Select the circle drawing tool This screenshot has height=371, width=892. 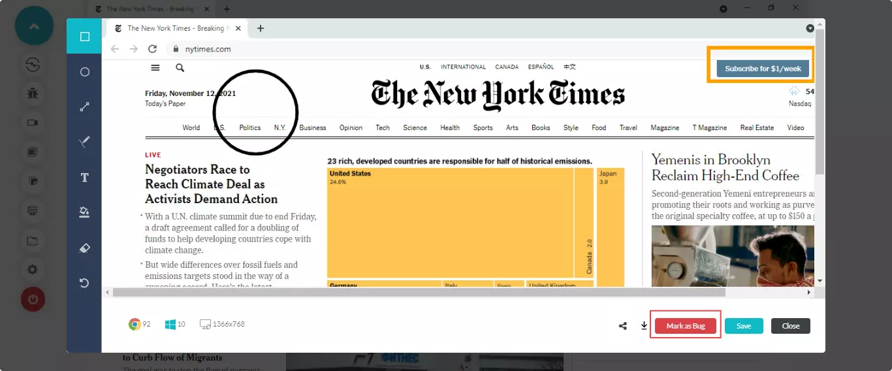[x=84, y=72]
